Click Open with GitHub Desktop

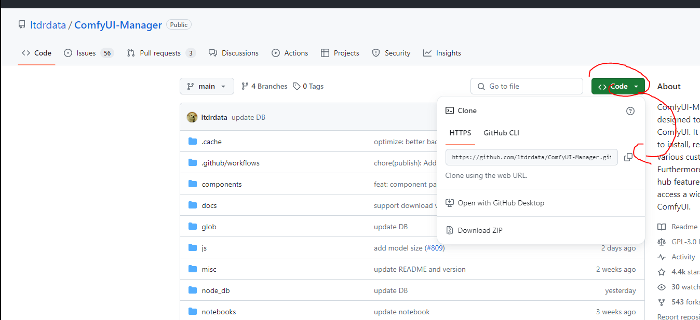(494, 203)
